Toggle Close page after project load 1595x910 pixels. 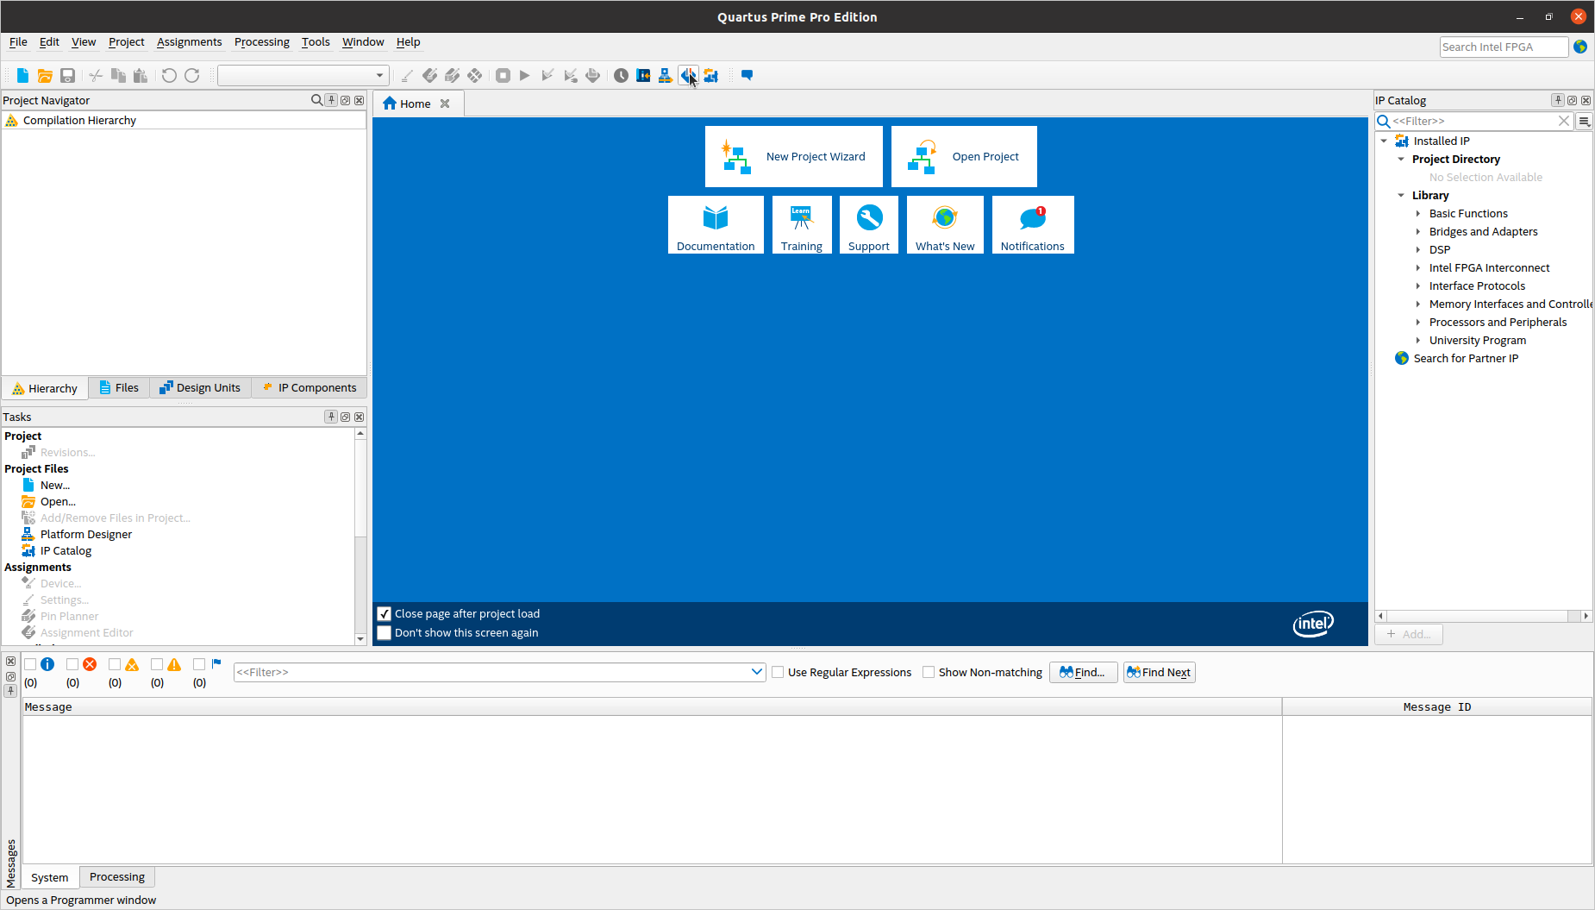(x=385, y=614)
